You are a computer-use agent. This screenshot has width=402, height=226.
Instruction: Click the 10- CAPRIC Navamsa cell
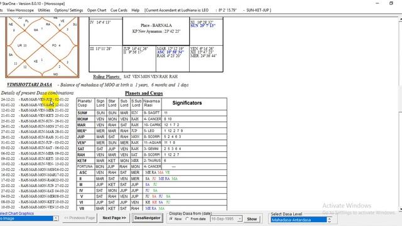click(x=152, y=125)
